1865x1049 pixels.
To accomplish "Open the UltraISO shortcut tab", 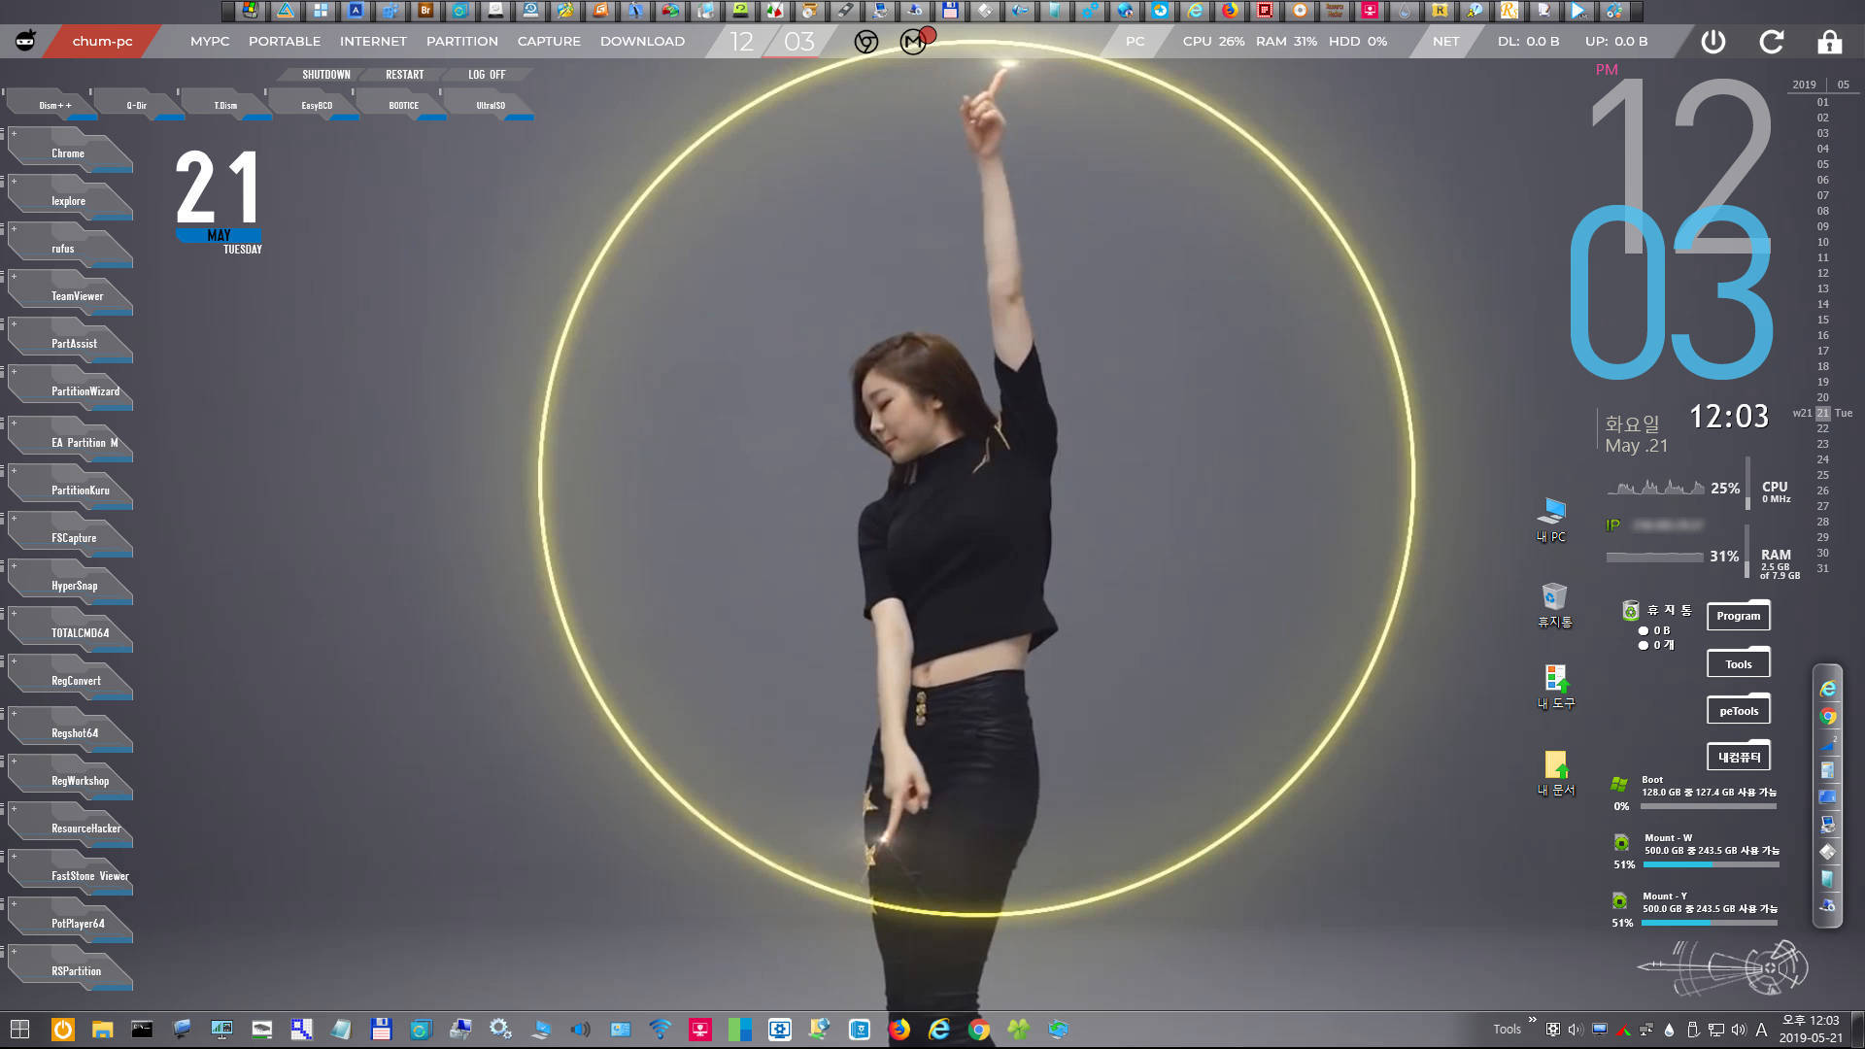I will (491, 105).
